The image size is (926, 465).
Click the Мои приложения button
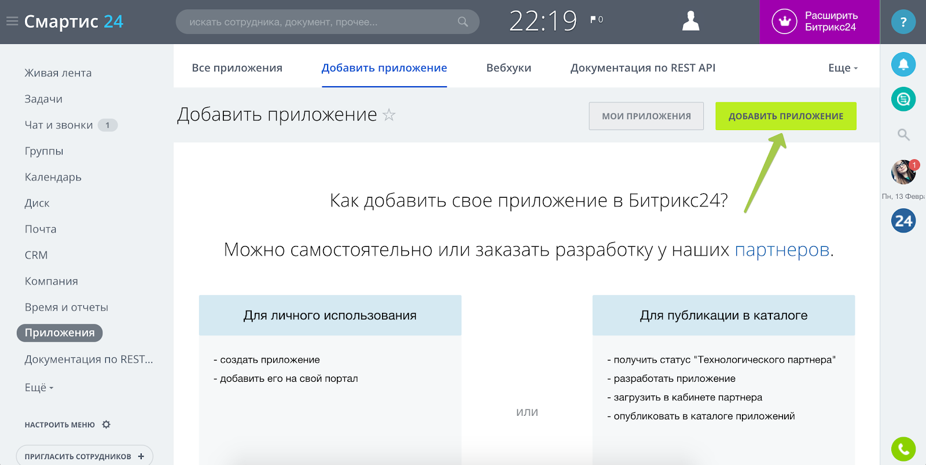click(x=646, y=116)
